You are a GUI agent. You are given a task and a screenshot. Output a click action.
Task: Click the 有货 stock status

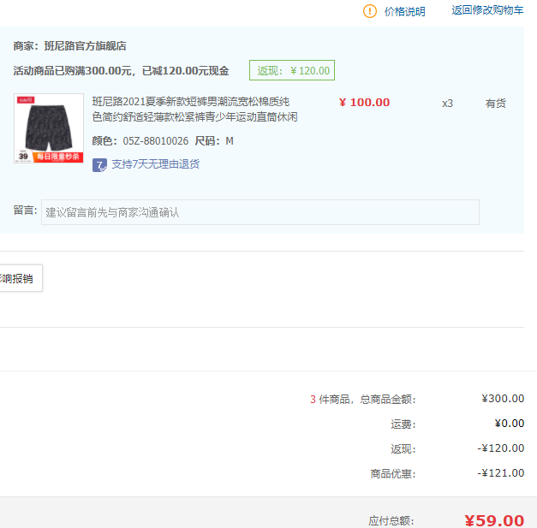[495, 104]
